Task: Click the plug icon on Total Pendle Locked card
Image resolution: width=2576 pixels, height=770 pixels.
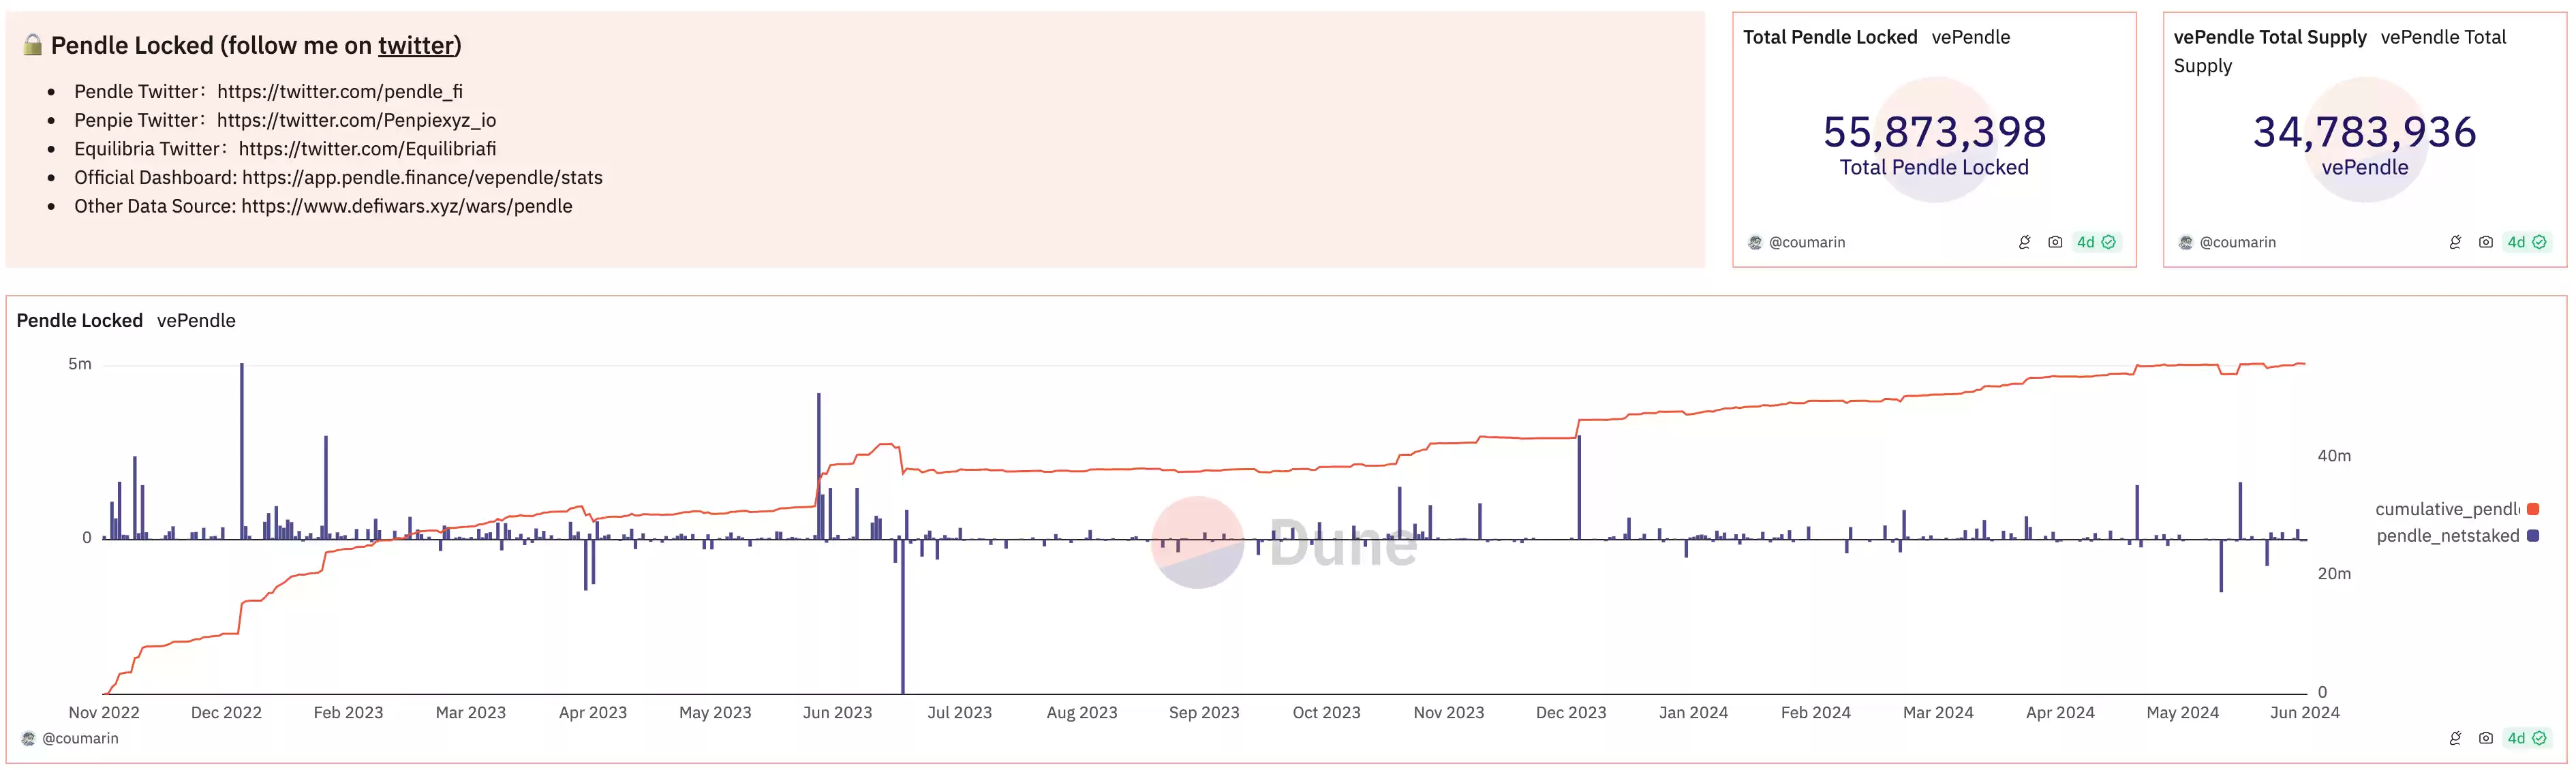Action: coord(2024,242)
